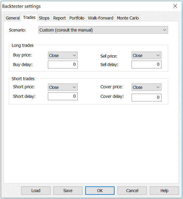Go to the Monte Carlo tab
This screenshot has width=183, height=199.
pos(128,18)
